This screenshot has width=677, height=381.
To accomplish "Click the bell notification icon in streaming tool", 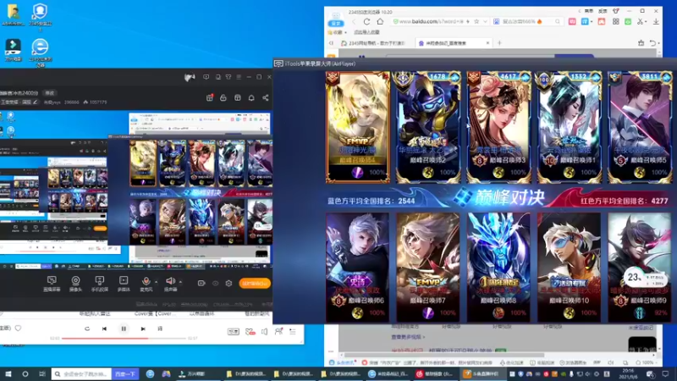I will pyautogui.click(x=251, y=98).
